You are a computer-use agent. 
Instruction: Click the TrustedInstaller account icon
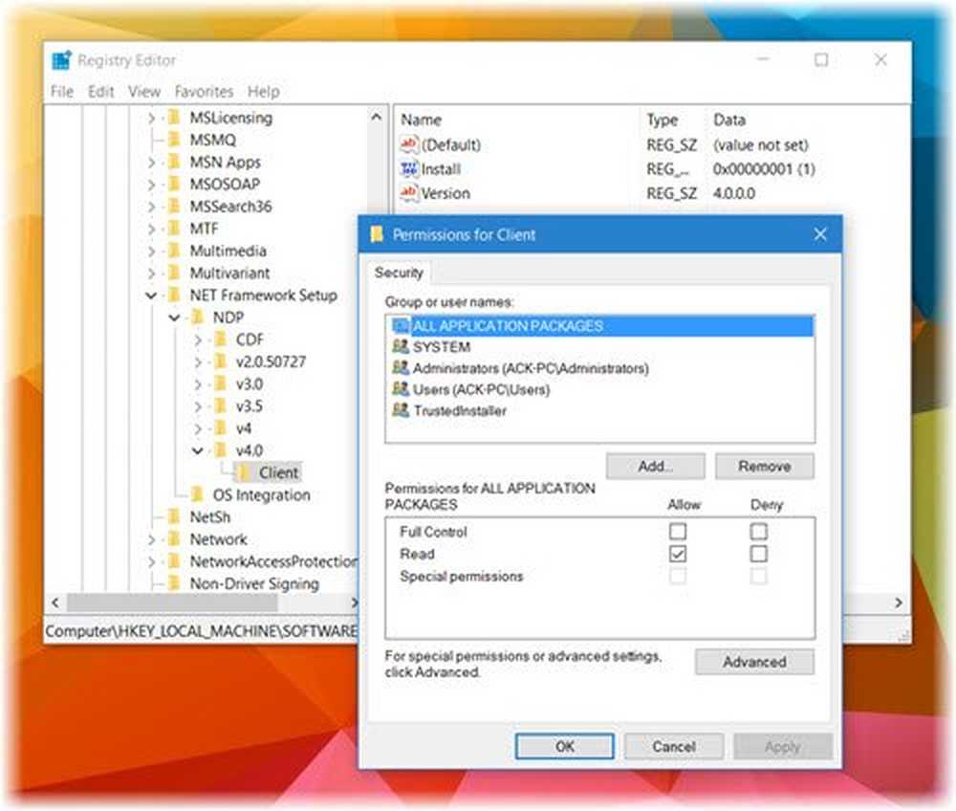tap(401, 410)
